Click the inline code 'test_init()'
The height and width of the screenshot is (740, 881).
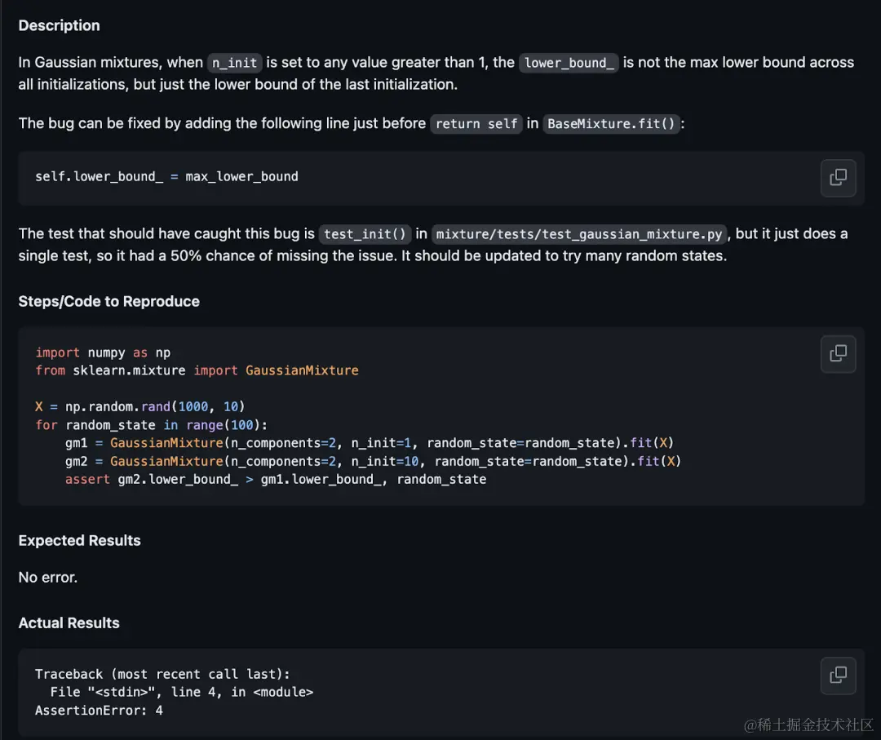(x=365, y=233)
